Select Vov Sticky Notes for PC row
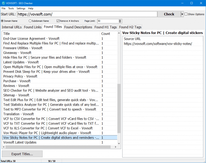This screenshot has height=163, width=206. (60, 138)
